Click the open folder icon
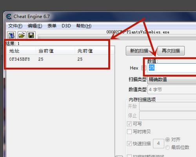Screen dimensions: 196x157 point(22,35)
